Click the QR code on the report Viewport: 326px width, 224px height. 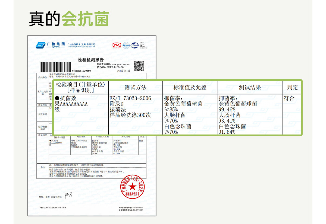pos(139,66)
